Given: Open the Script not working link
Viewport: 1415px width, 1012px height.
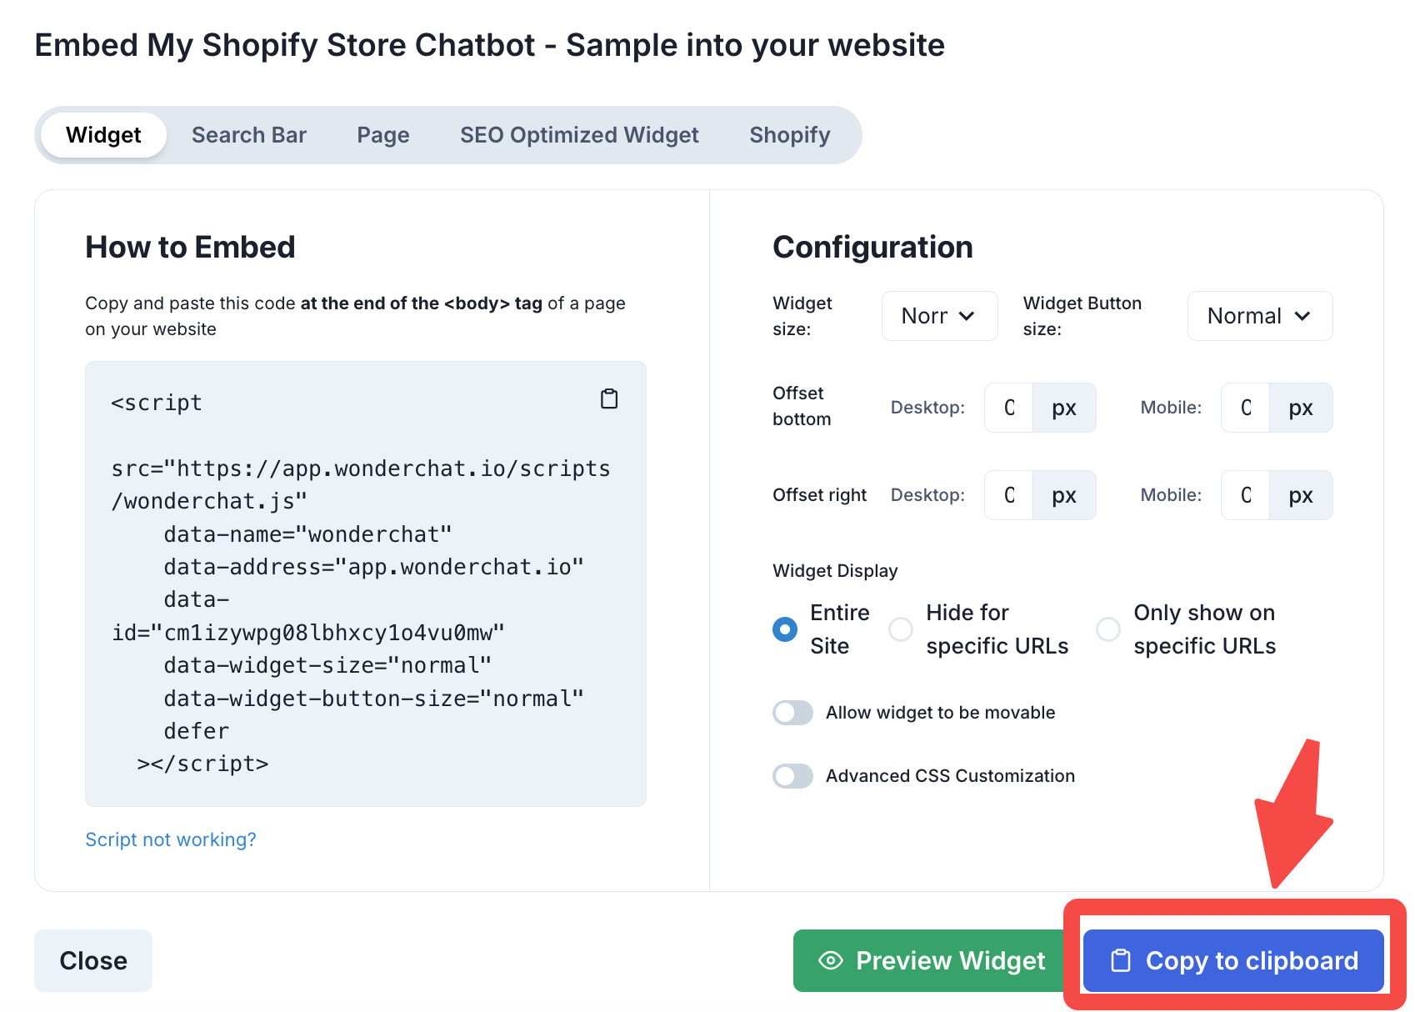Looking at the screenshot, I should coord(171,839).
